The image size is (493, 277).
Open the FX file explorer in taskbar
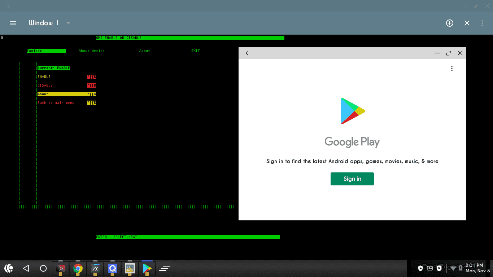(x=95, y=268)
